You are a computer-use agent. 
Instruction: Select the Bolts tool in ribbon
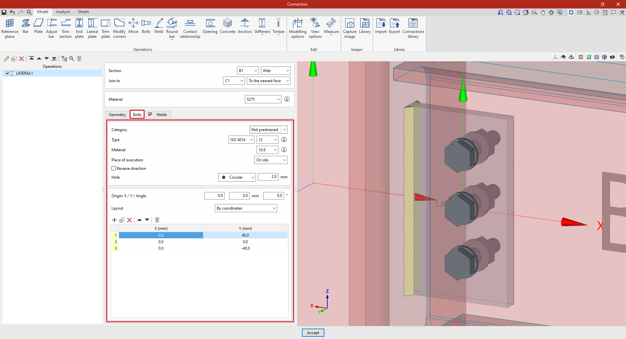point(146,26)
